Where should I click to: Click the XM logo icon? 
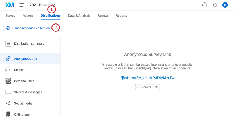pyautogui.click(x=10, y=5)
